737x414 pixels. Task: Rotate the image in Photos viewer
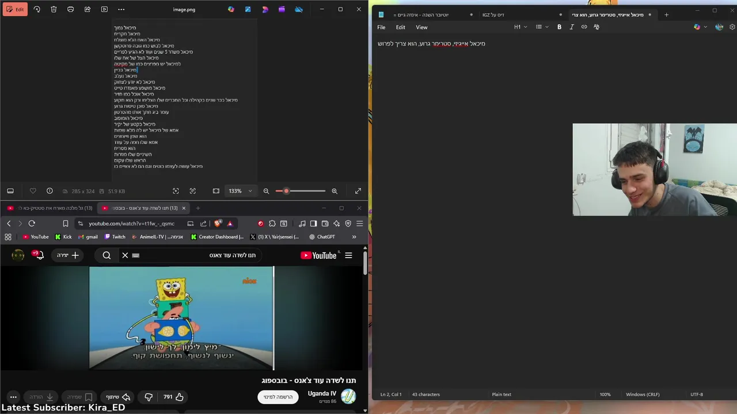pos(37,9)
